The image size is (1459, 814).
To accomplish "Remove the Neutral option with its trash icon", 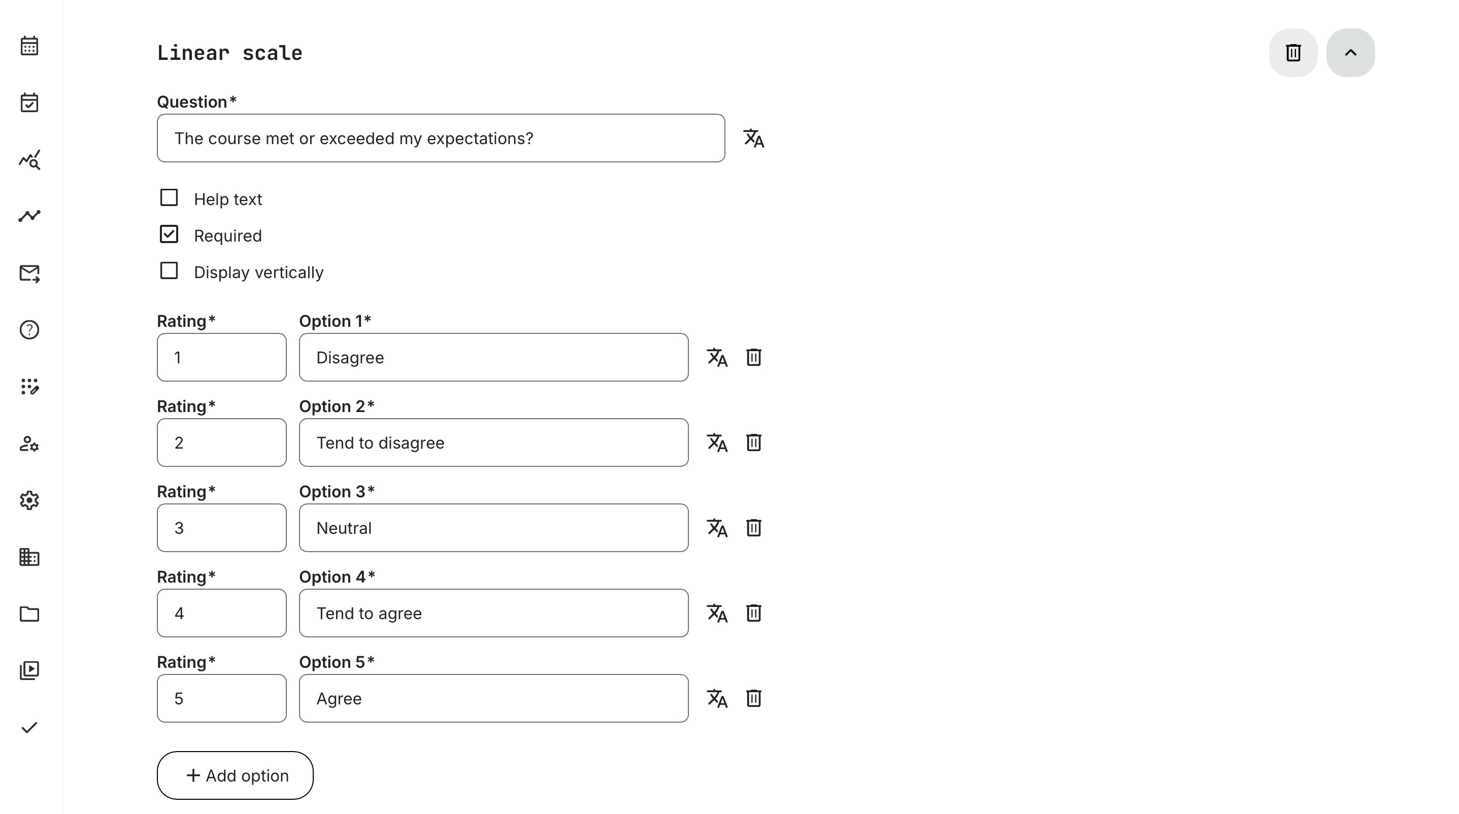I will click(x=753, y=528).
